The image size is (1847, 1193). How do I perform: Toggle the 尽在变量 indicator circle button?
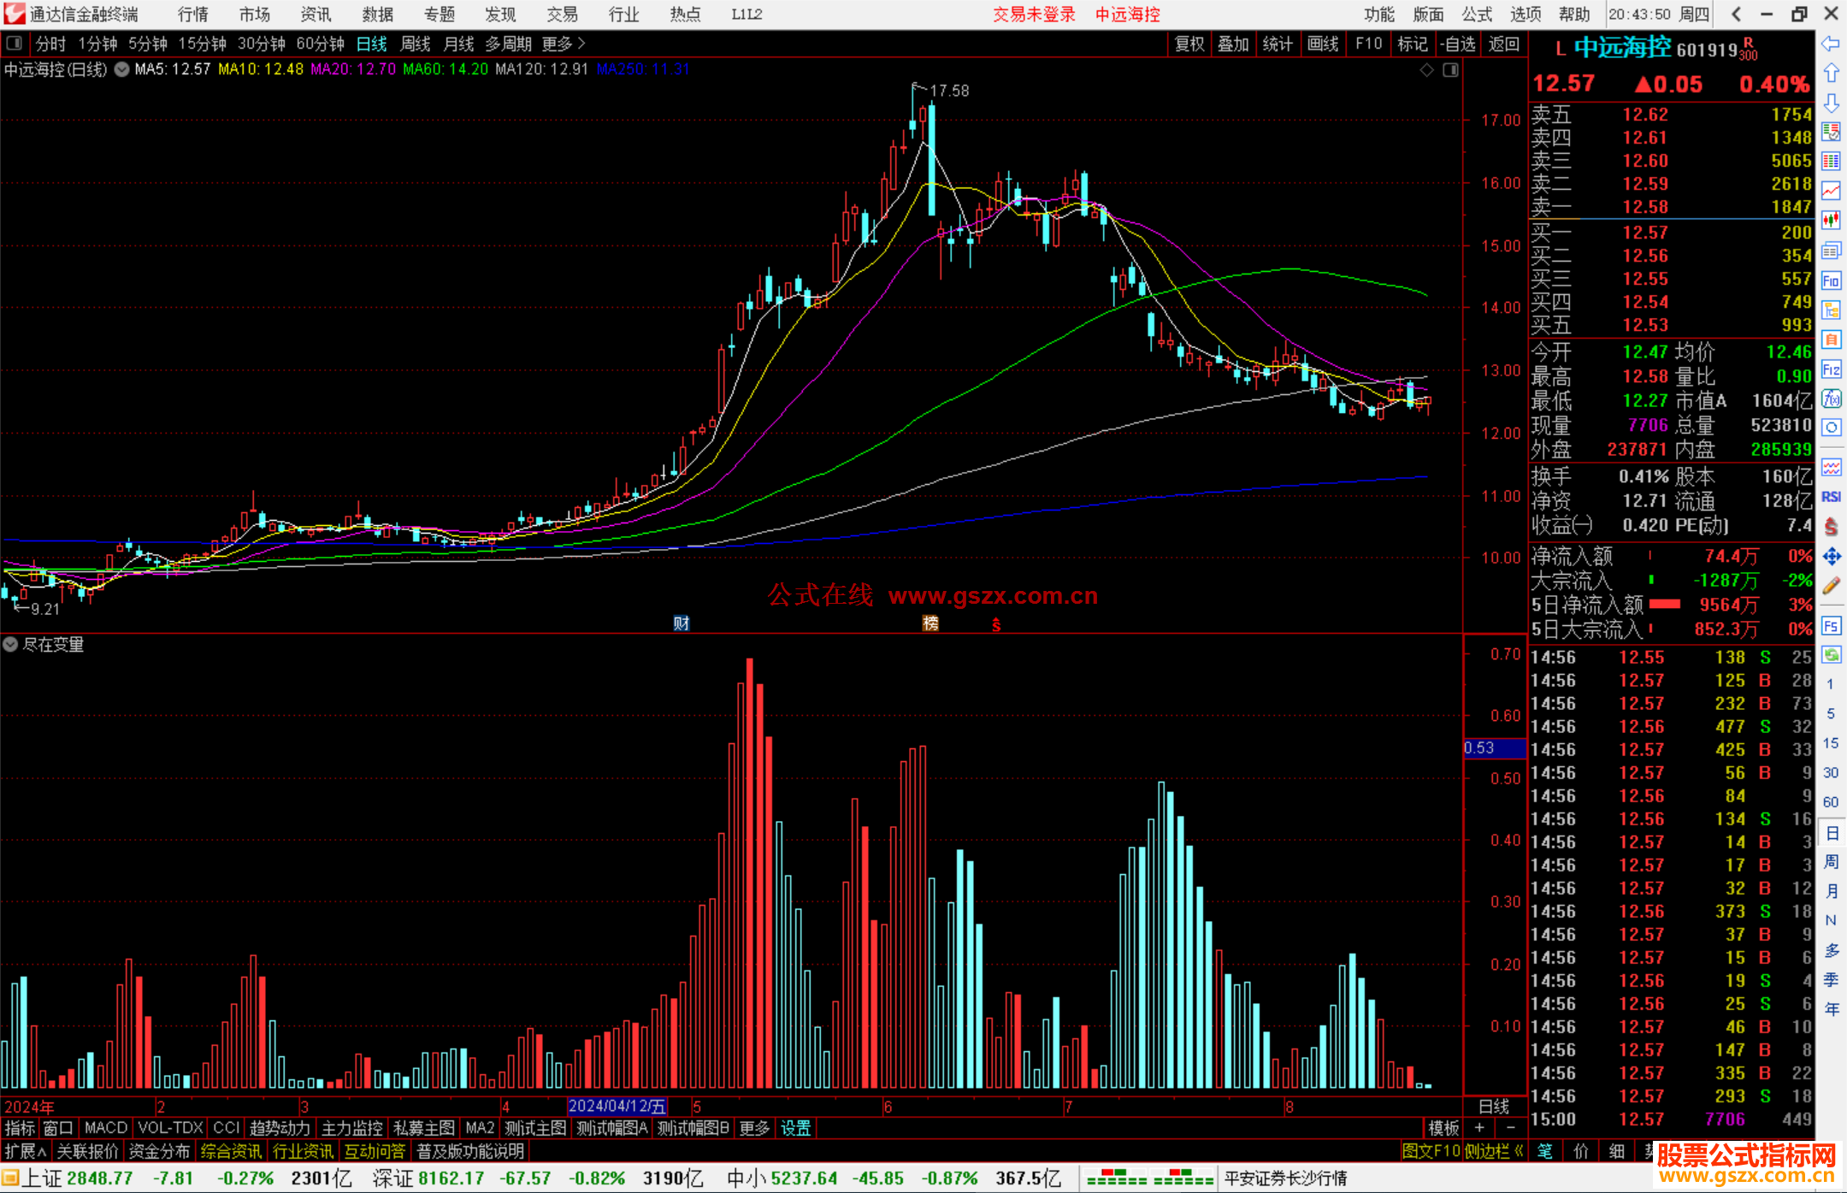pyautogui.click(x=10, y=644)
